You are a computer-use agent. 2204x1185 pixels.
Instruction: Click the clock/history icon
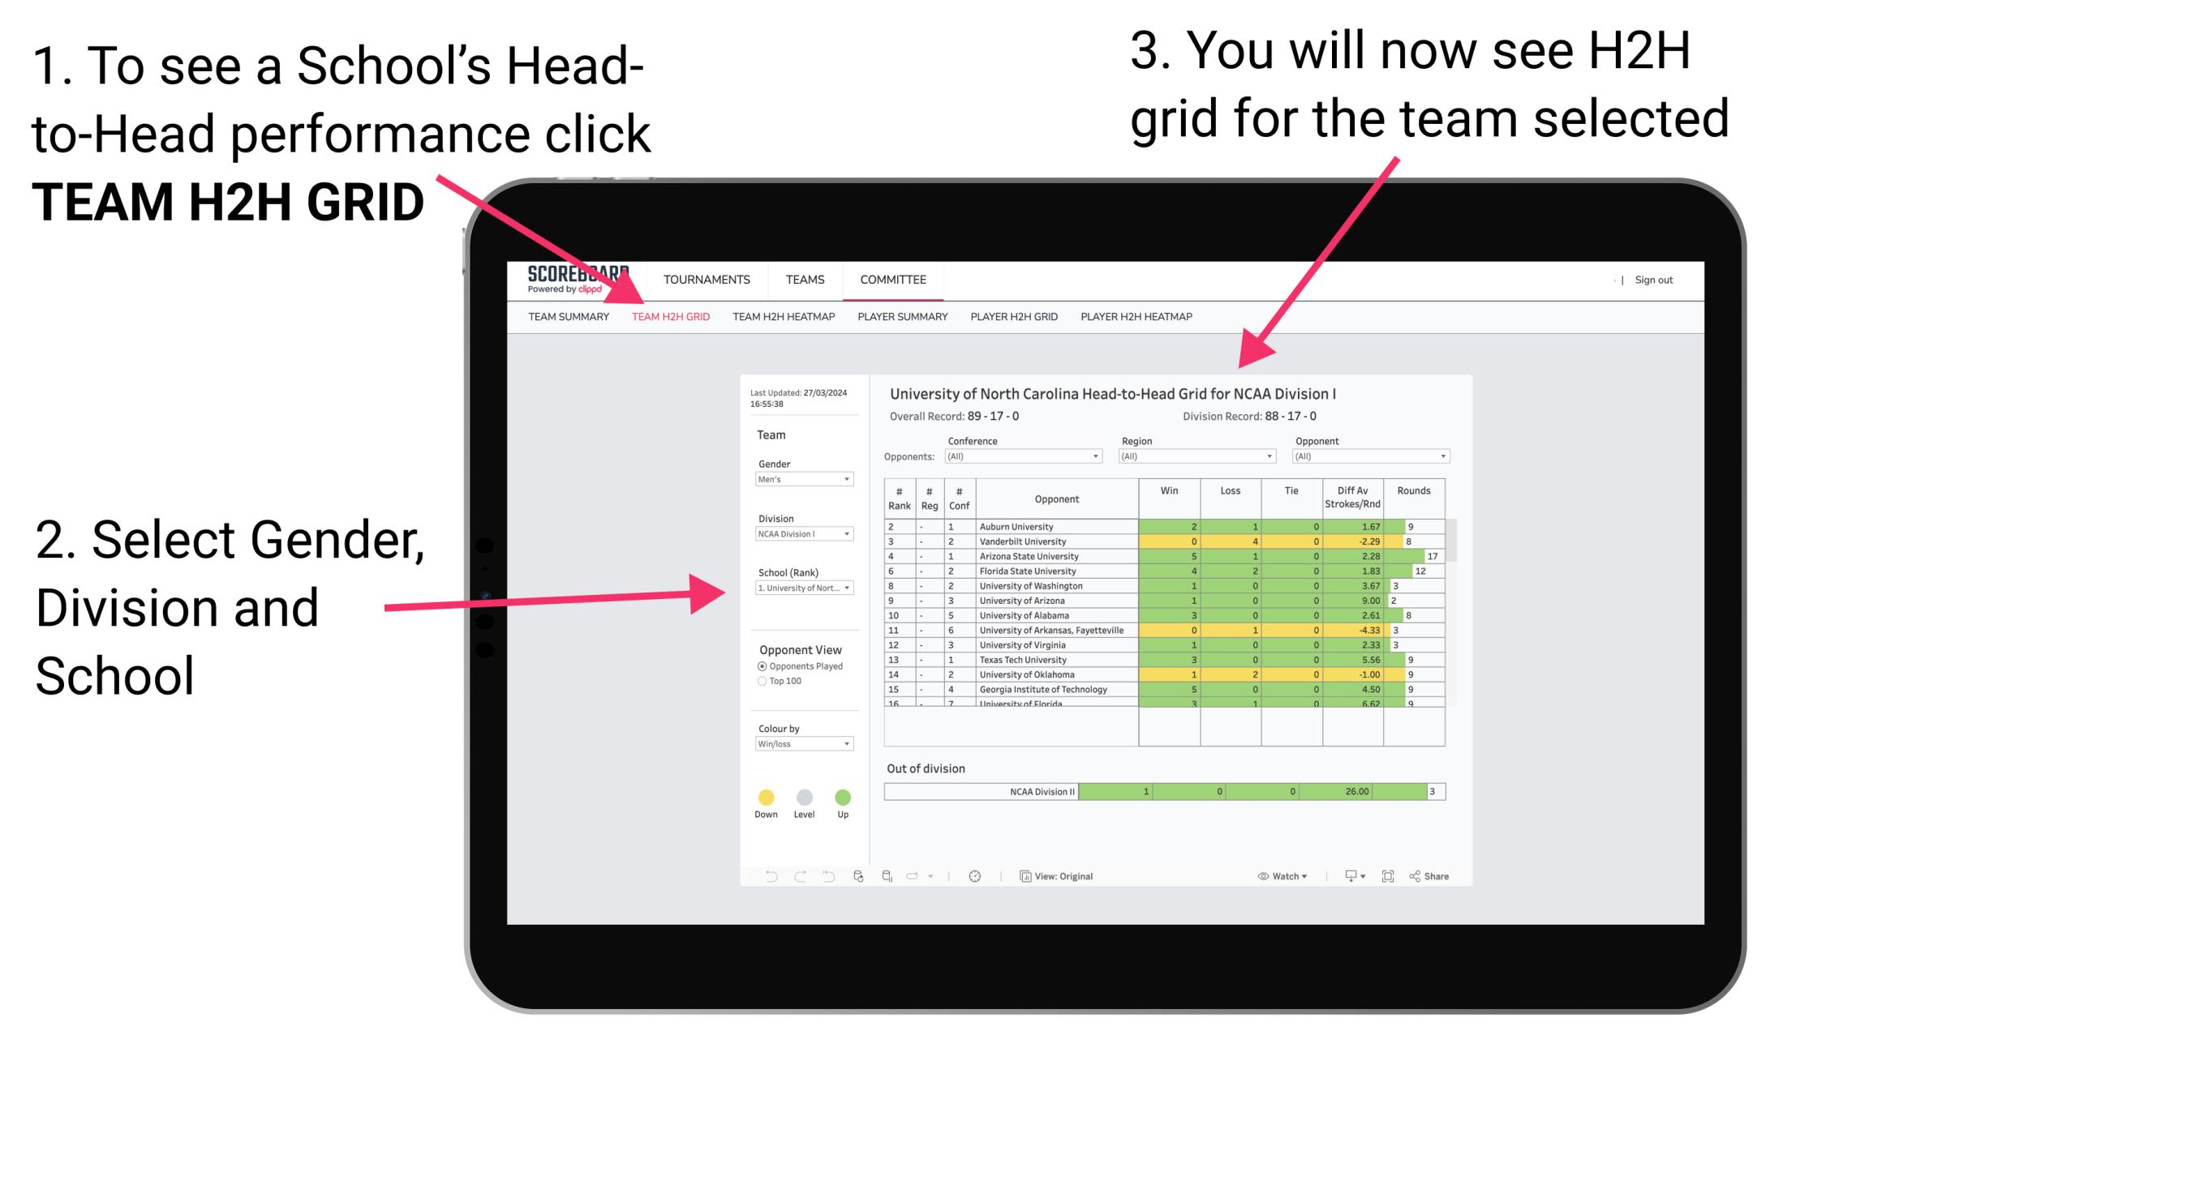coord(974,875)
